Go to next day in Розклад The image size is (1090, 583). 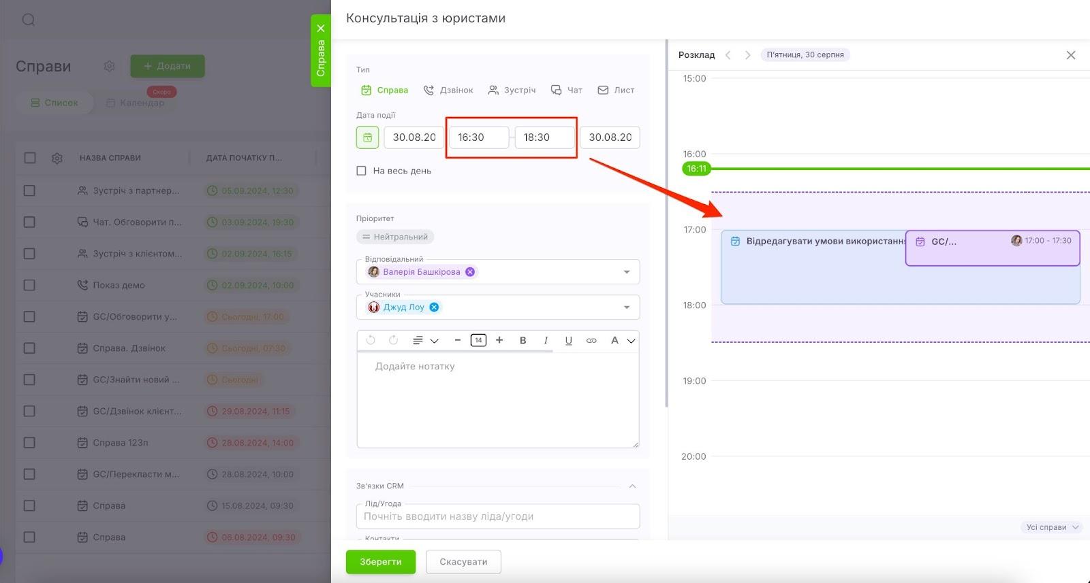pos(747,55)
